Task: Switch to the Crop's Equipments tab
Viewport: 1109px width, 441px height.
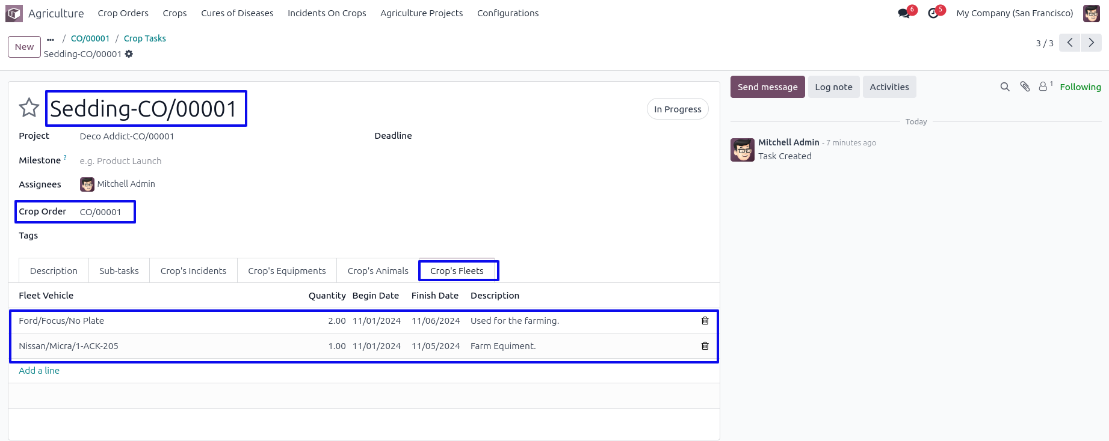Action: point(286,271)
